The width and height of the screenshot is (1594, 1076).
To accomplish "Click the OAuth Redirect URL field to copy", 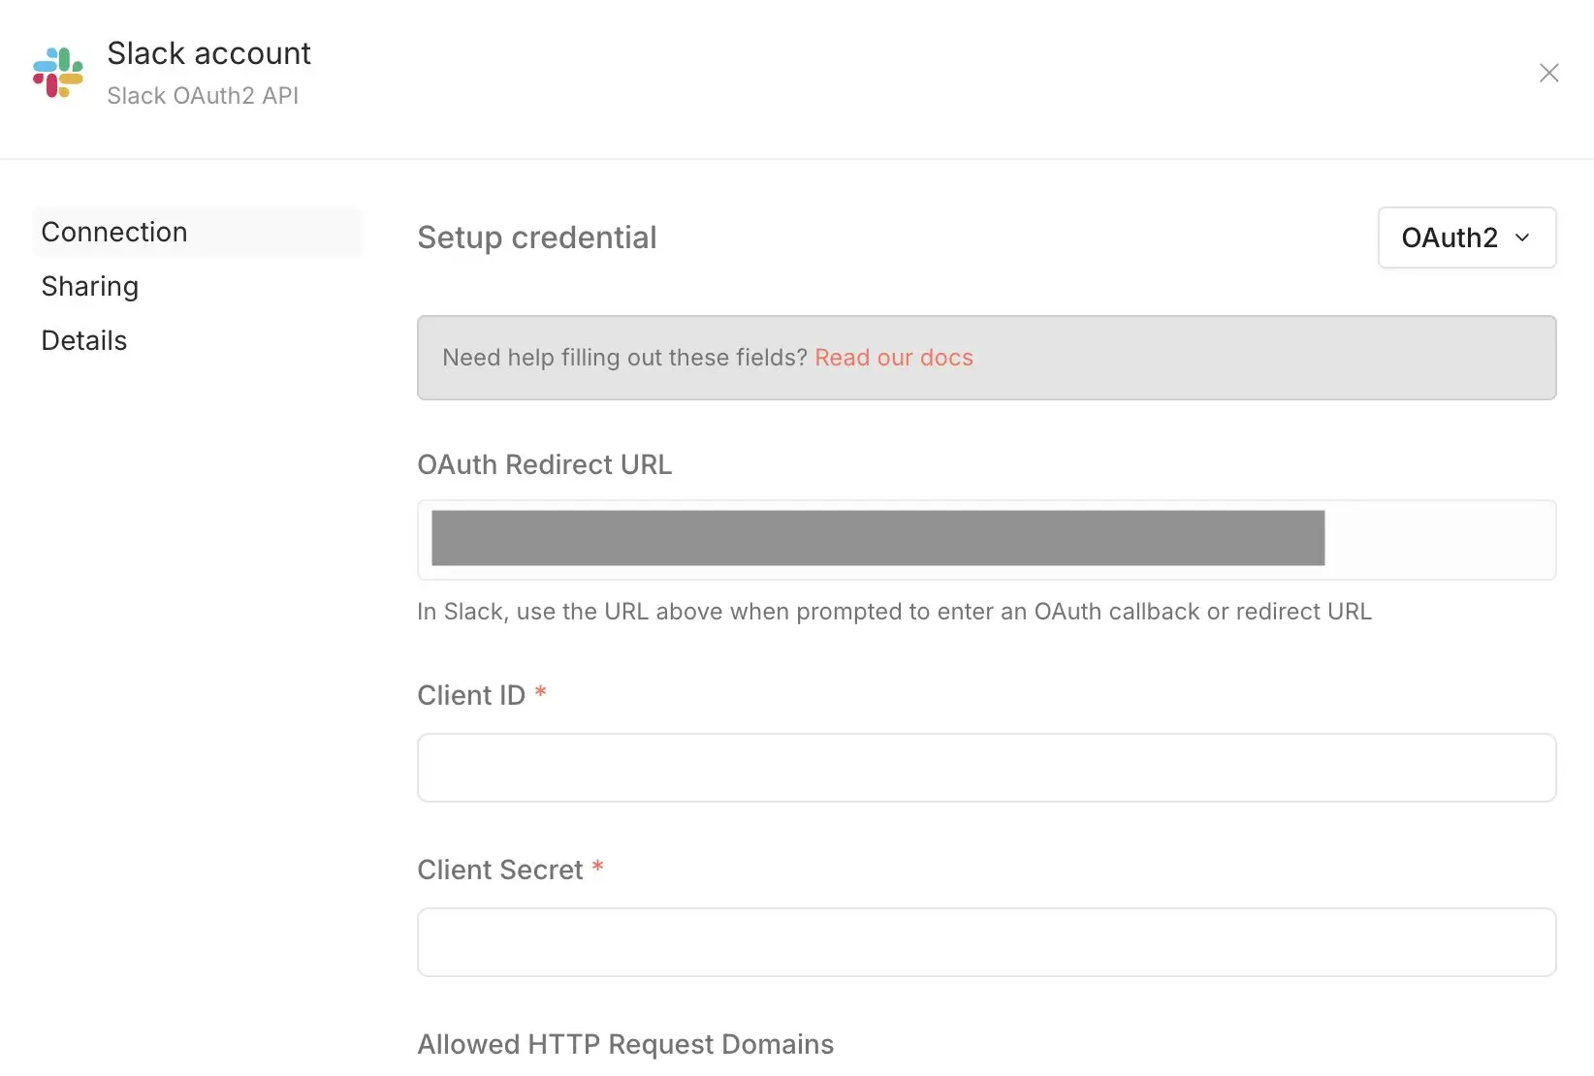I will [877, 539].
